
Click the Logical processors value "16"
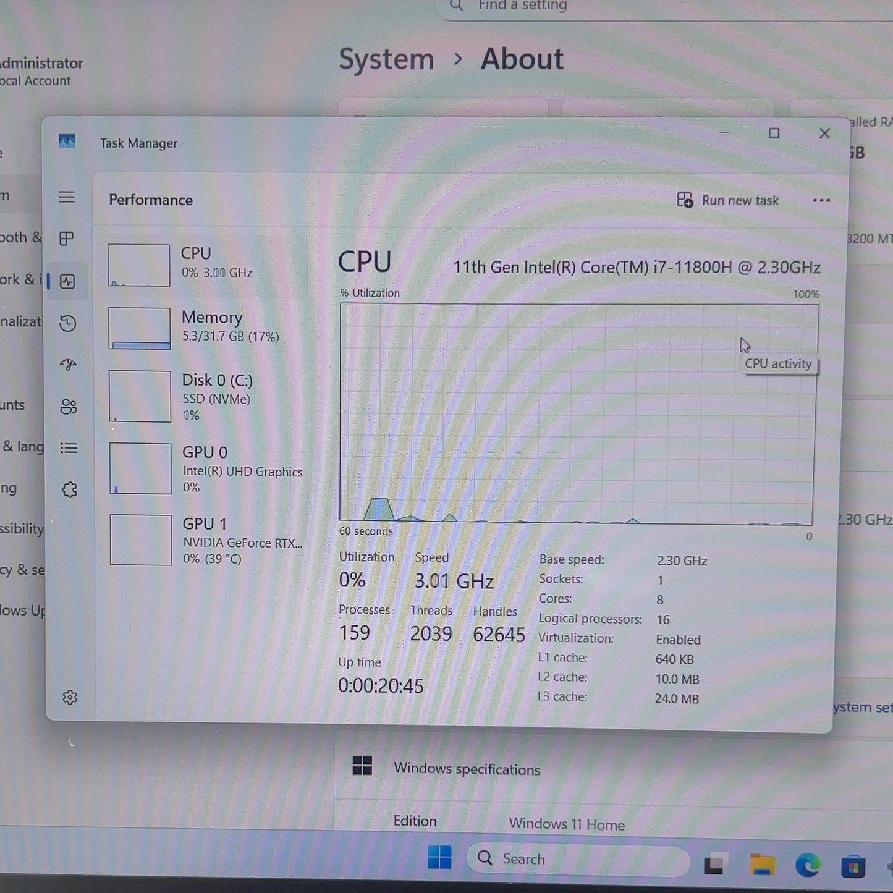663,619
